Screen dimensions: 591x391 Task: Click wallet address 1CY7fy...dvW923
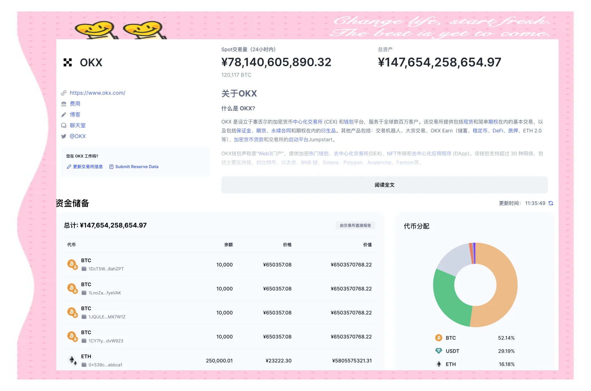[106, 341]
